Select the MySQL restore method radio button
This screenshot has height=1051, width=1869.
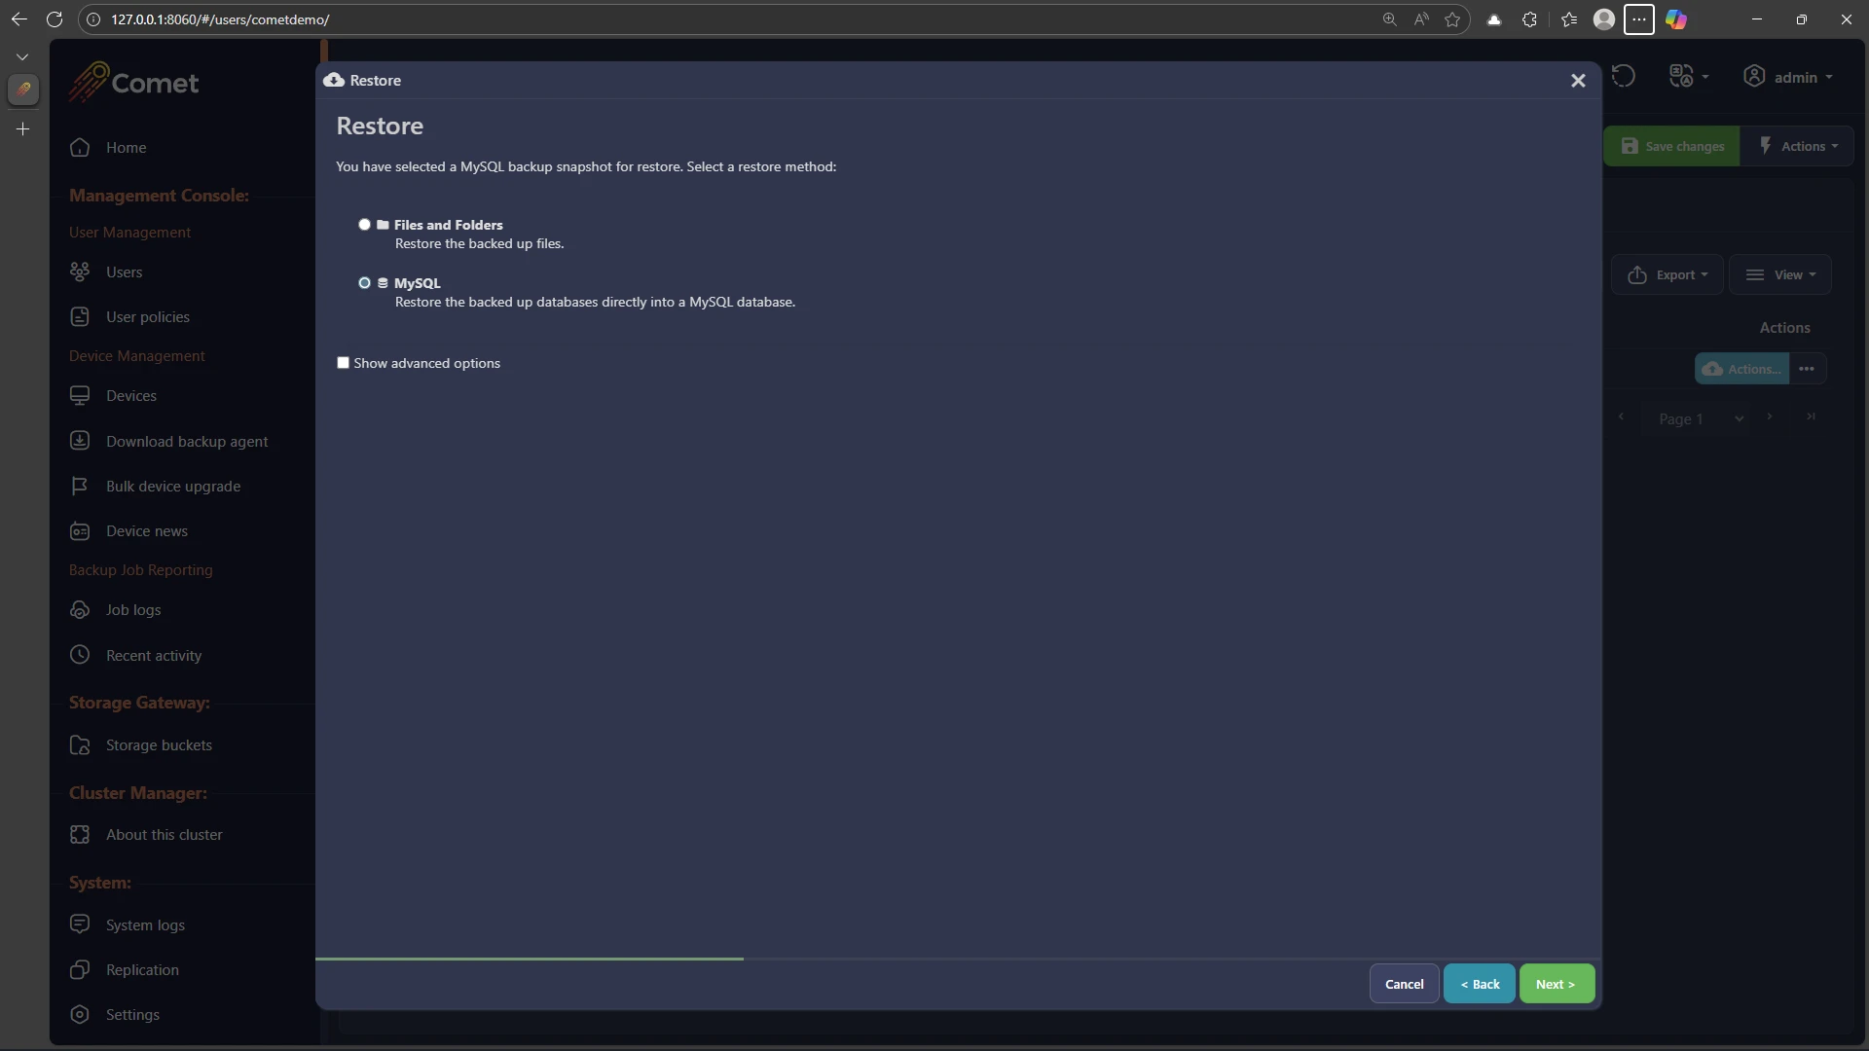364,283
